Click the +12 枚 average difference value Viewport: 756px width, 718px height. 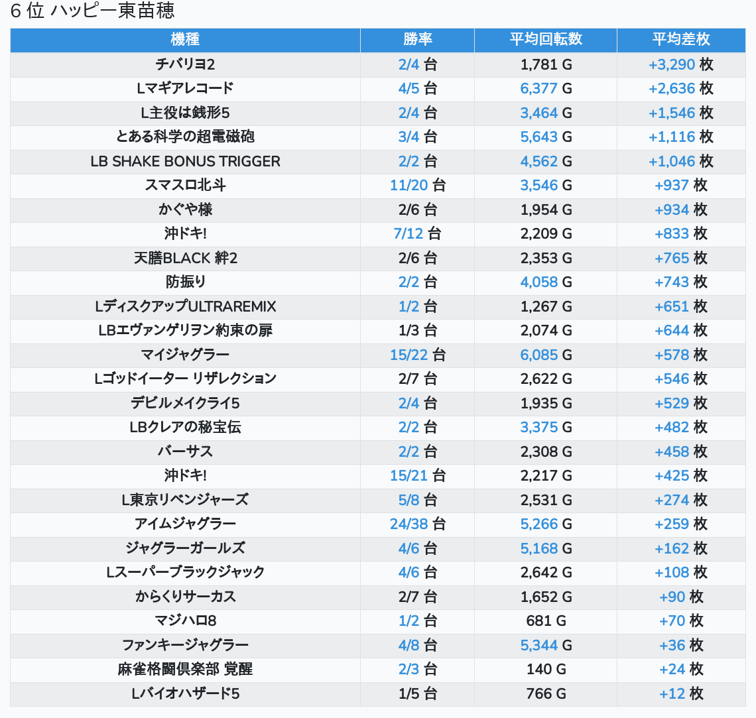coord(680,693)
